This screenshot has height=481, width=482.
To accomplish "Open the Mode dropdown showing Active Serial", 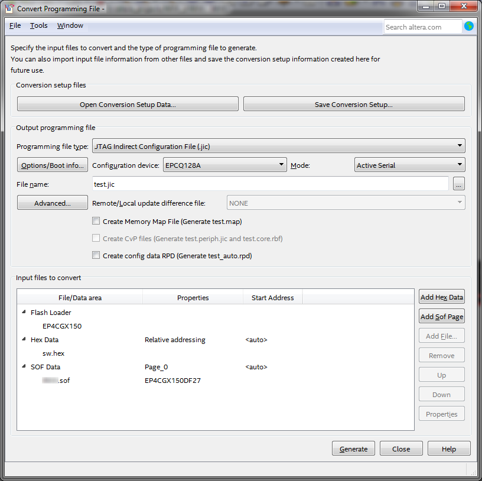I will (x=409, y=165).
